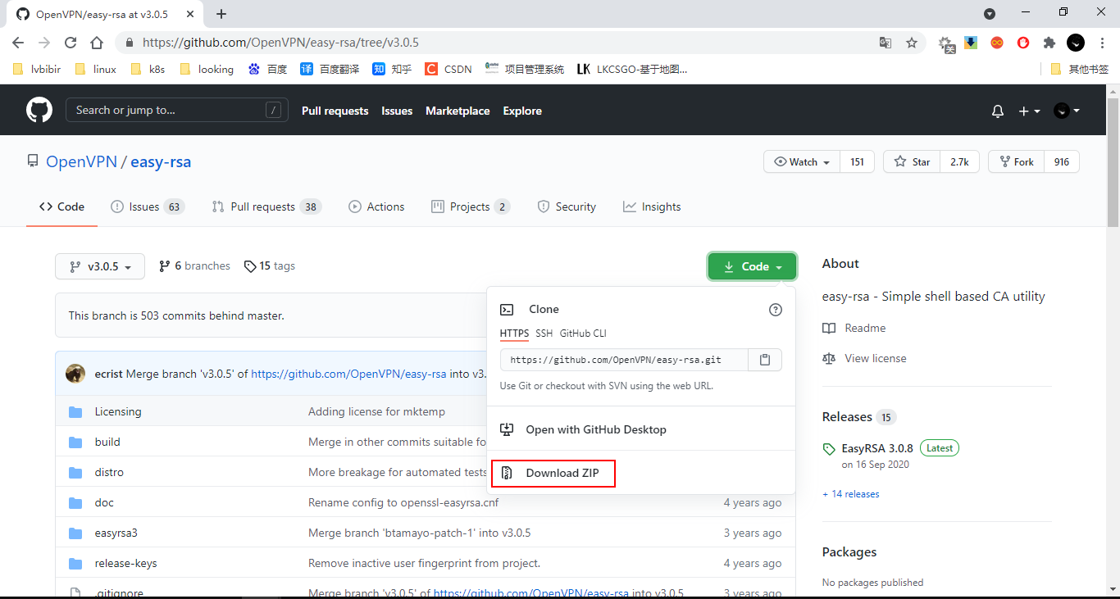Collapse the green Code dropdown
Viewport: 1120px width, 599px height.
point(752,266)
